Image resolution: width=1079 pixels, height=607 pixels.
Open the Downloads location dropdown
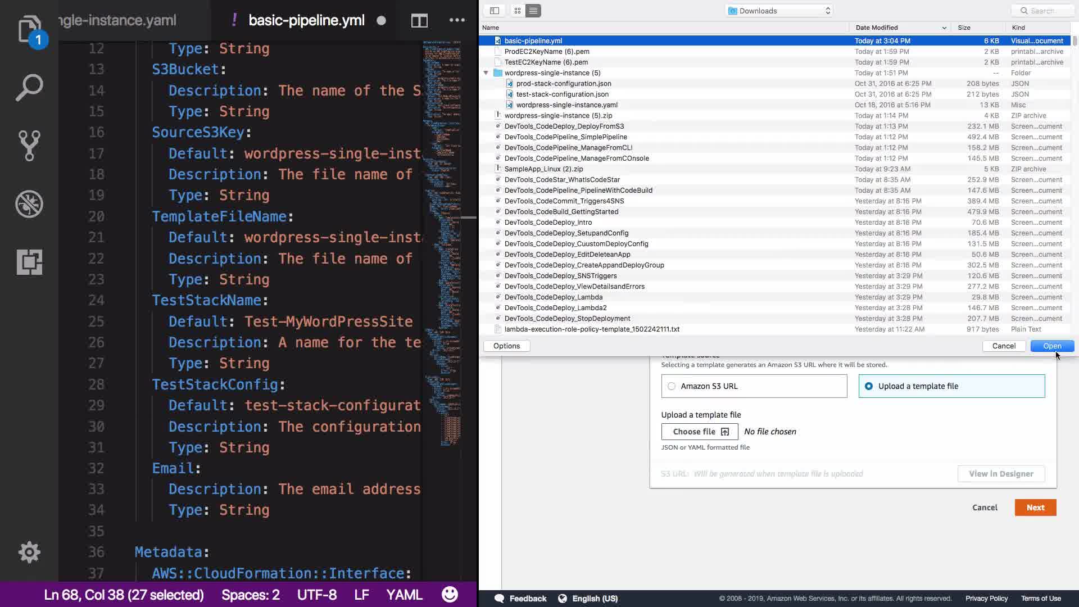click(779, 11)
